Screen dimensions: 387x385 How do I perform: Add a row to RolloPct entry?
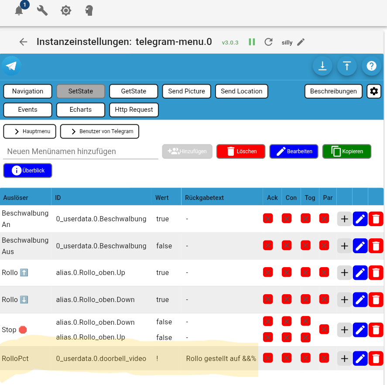pyautogui.click(x=344, y=358)
